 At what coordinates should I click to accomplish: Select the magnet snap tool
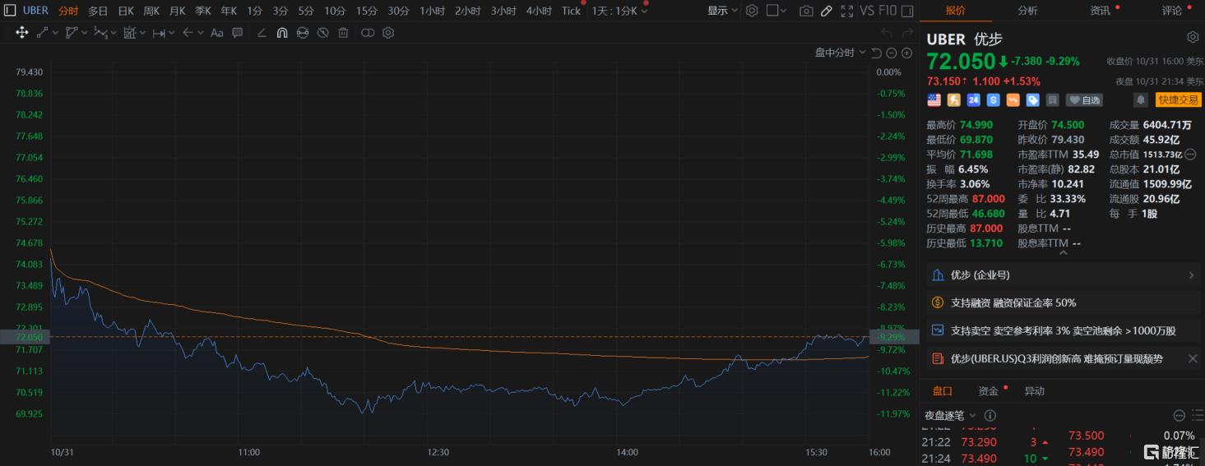[x=281, y=33]
